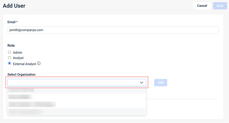This screenshot has width=229, height=123.
Task: Open the Select Organization combo box
Action: (x=74, y=83)
